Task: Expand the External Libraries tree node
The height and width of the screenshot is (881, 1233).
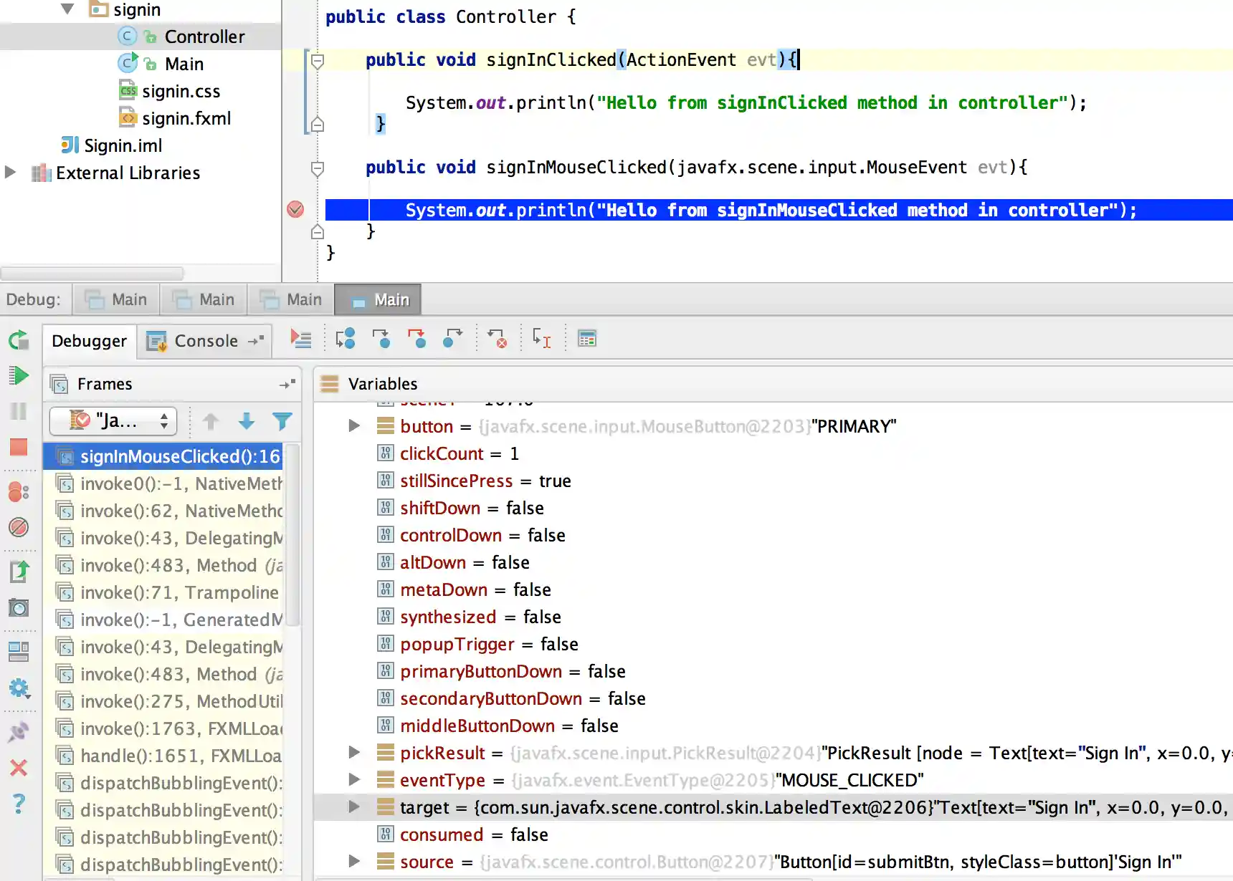Action: [11, 173]
